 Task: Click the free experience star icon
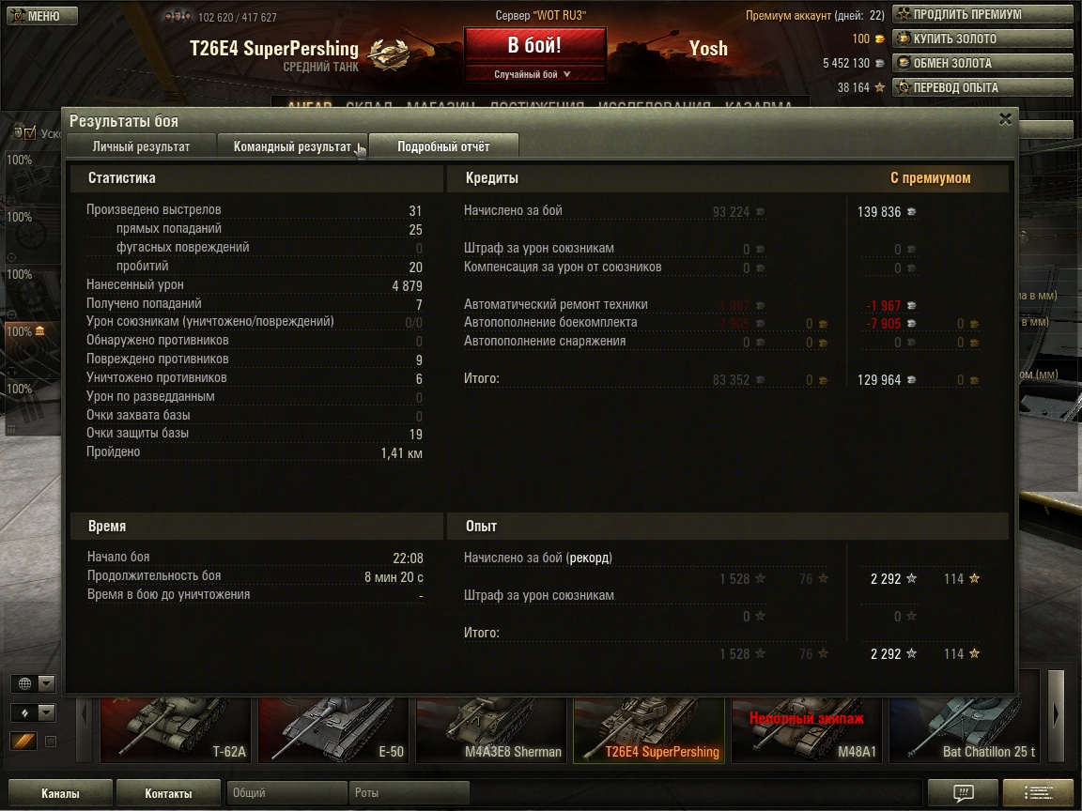pyautogui.click(x=880, y=87)
